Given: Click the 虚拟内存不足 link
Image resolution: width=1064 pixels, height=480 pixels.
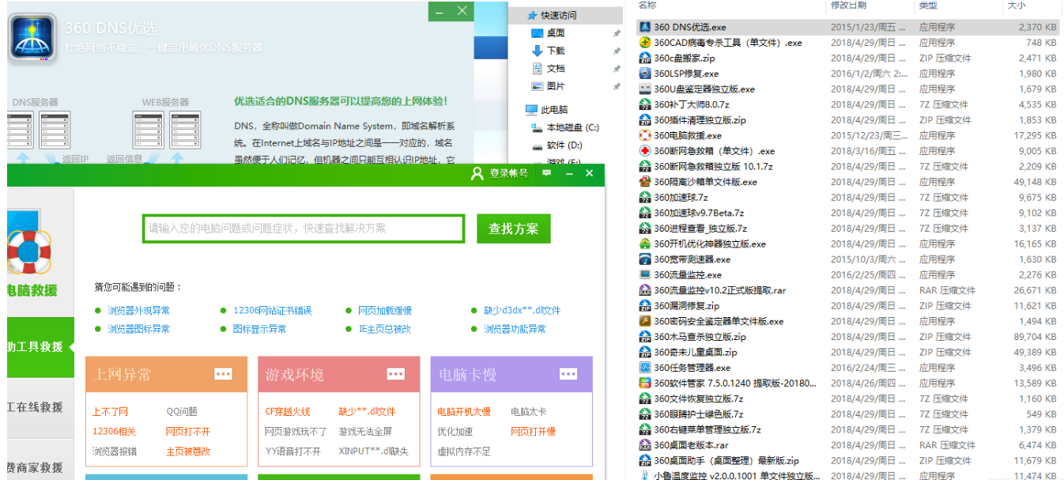Looking at the screenshot, I should click(x=464, y=452).
